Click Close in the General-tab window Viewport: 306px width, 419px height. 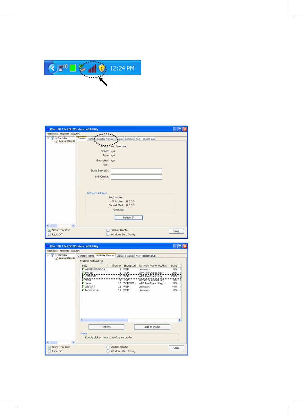coord(176,231)
